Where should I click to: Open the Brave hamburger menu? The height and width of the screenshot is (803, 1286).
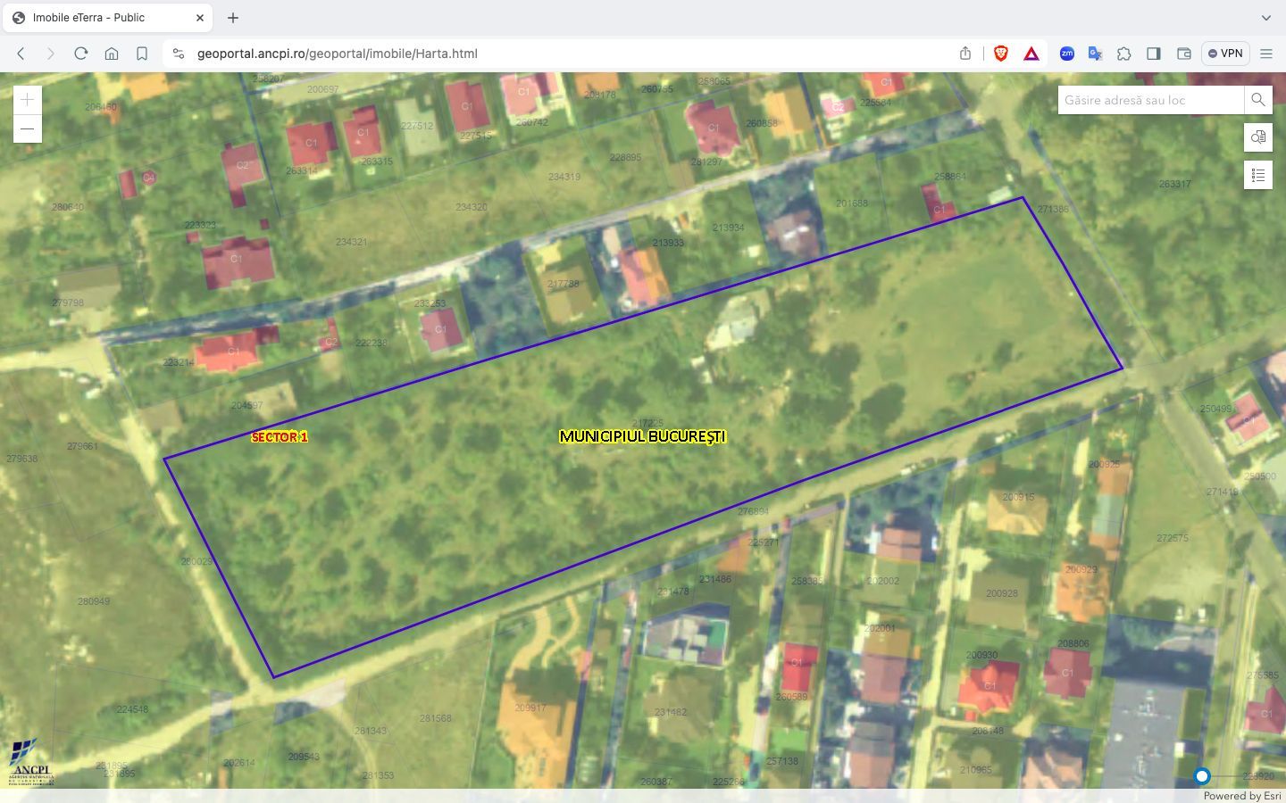coord(1267,54)
